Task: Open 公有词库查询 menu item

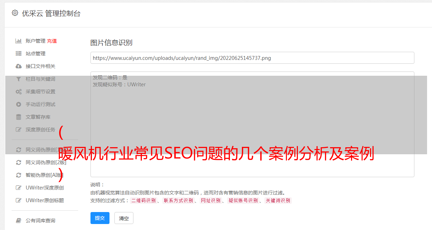Action: click(40, 220)
